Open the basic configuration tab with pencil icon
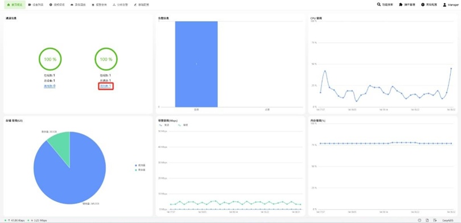 click(x=141, y=5)
